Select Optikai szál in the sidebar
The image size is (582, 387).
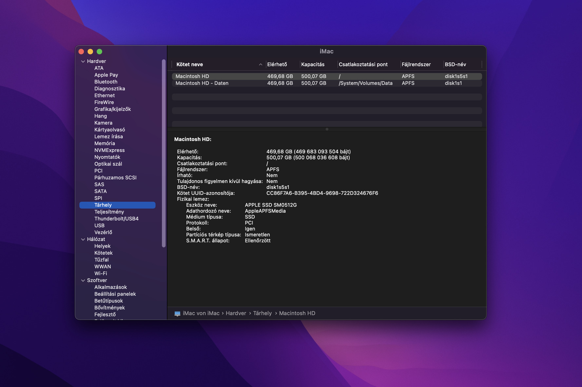(108, 164)
